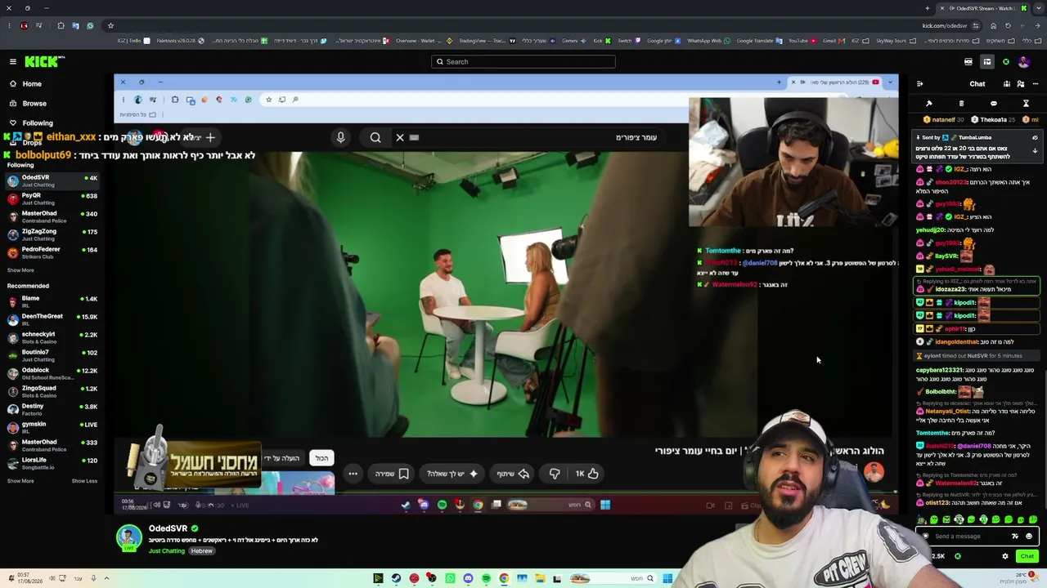The image size is (1047, 588).
Task: Click the translate icon in chat input
Action: tap(1015, 537)
